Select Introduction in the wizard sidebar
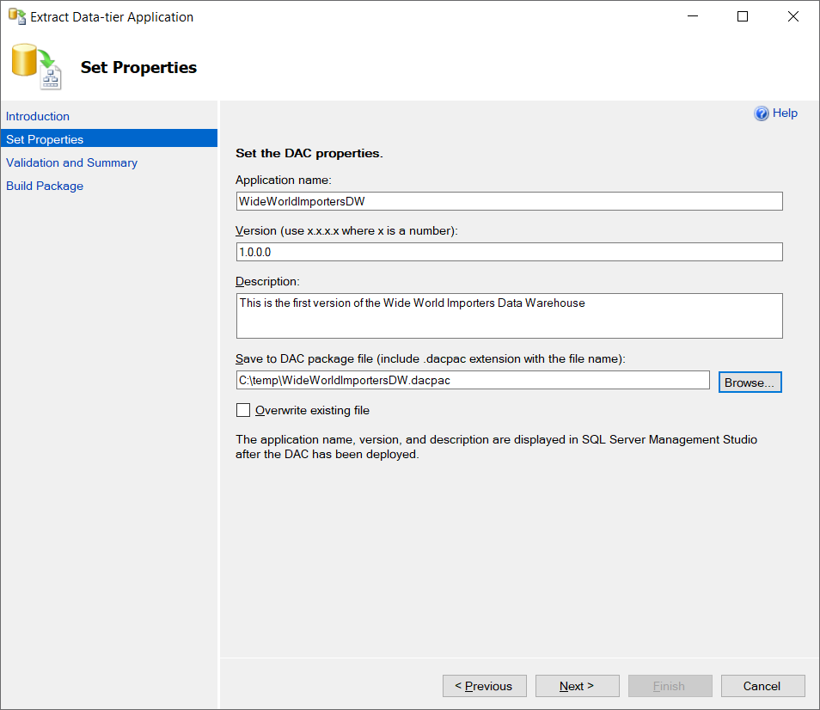Viewport: 820px width, 710px height. tap(38, 116)
